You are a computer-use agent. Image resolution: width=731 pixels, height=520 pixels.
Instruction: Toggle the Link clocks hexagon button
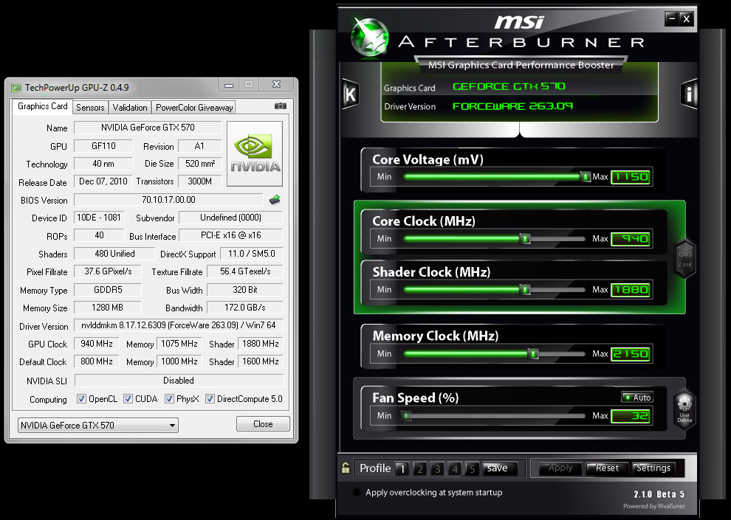pyautogui.click(x=685, y=259)
